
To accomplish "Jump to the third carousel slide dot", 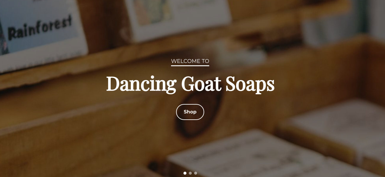I will (196, 173).
